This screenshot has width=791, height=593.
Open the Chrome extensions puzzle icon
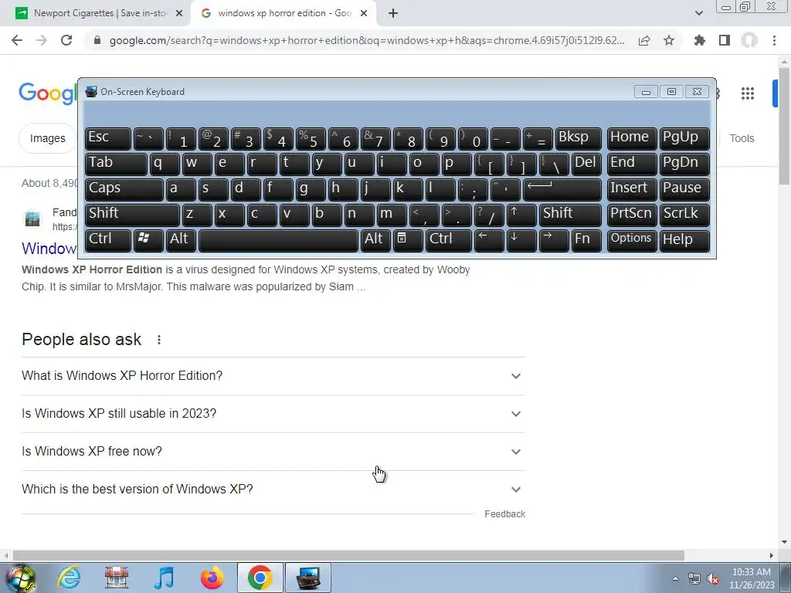tap(699, 40)
